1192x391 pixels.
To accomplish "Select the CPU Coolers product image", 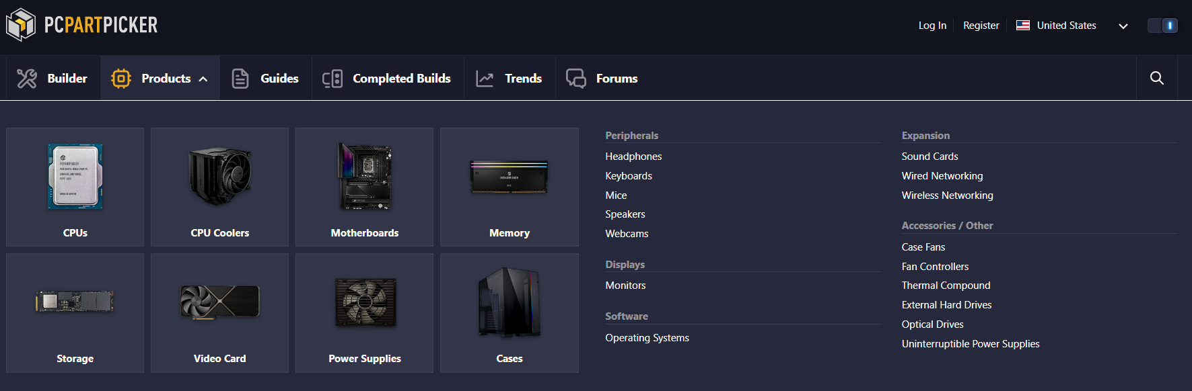I will [220, 176].
